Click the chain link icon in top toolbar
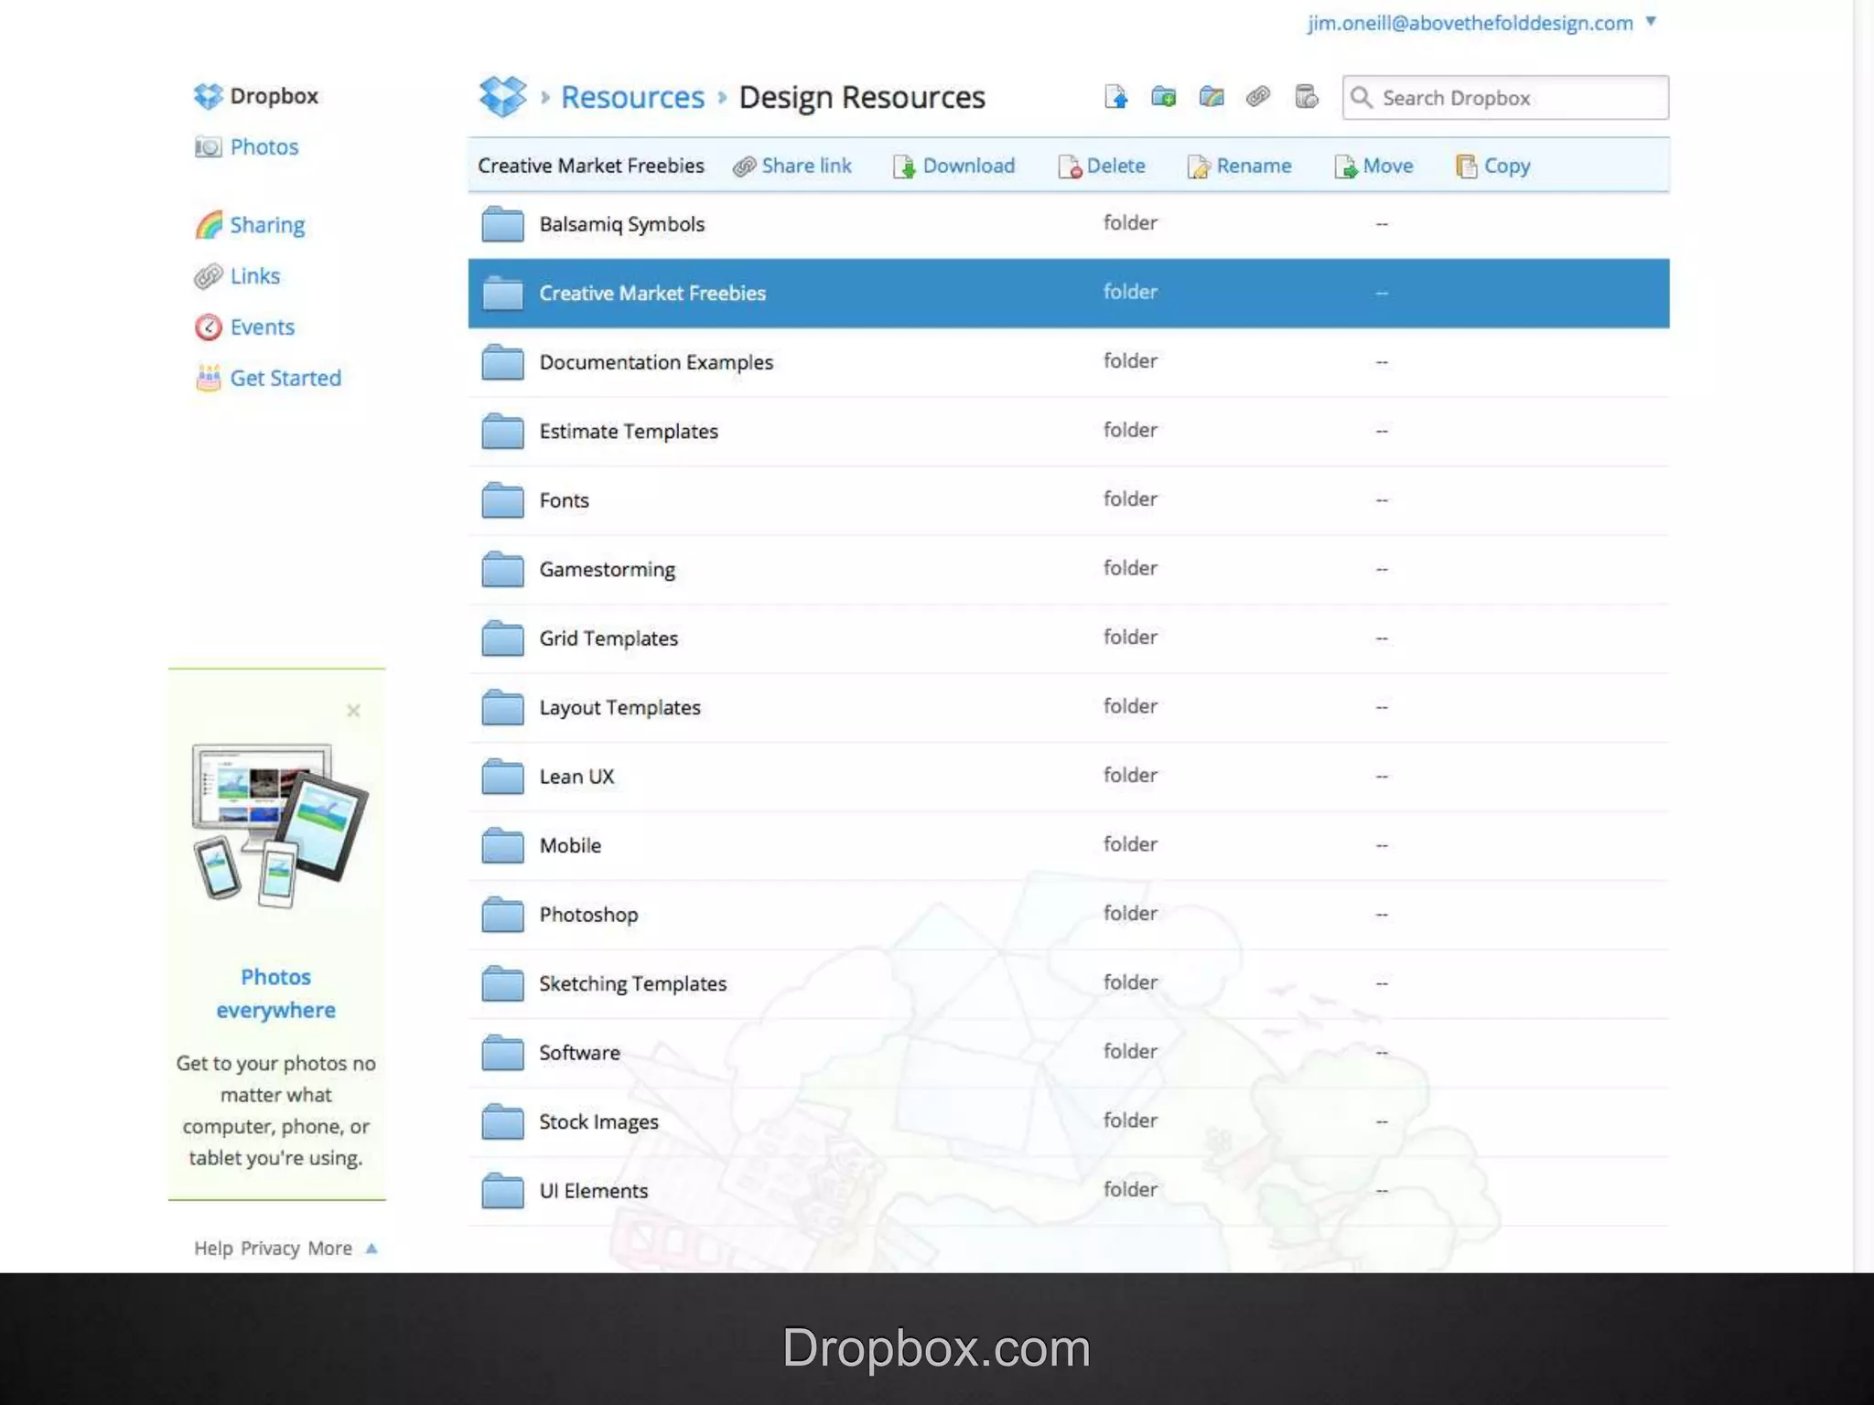The height and width of the screenshot is (1405, 1874). 1258,97
